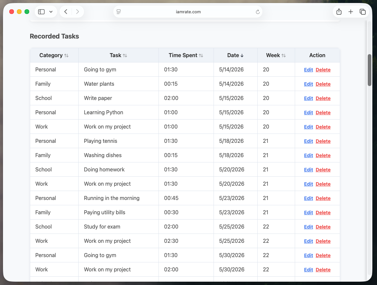Edit the Water plants task
The height and width of the screenshot is (285, 377).
(x=308, y=84)
